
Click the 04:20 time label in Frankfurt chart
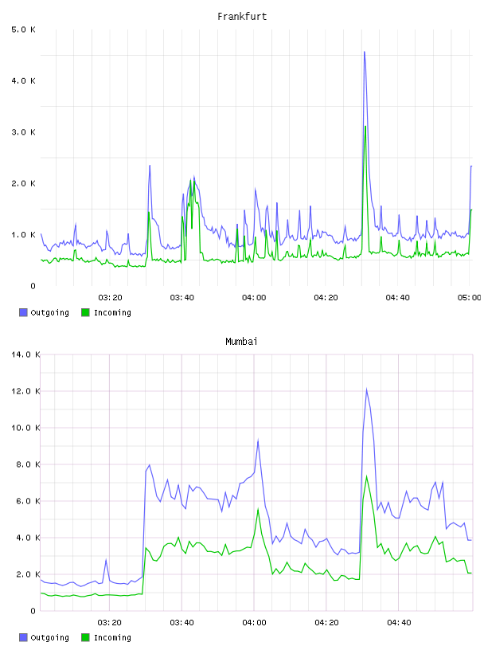(326, 298)
